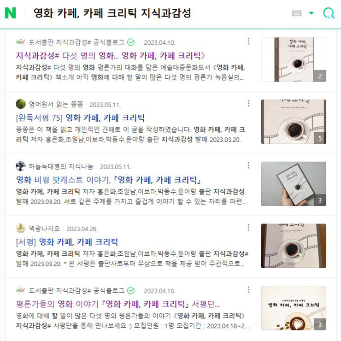Open the 지식과감성# 다섯 명의 영화 post title
The height and width of the screenshot is (341, 341).
click(111, 56)
